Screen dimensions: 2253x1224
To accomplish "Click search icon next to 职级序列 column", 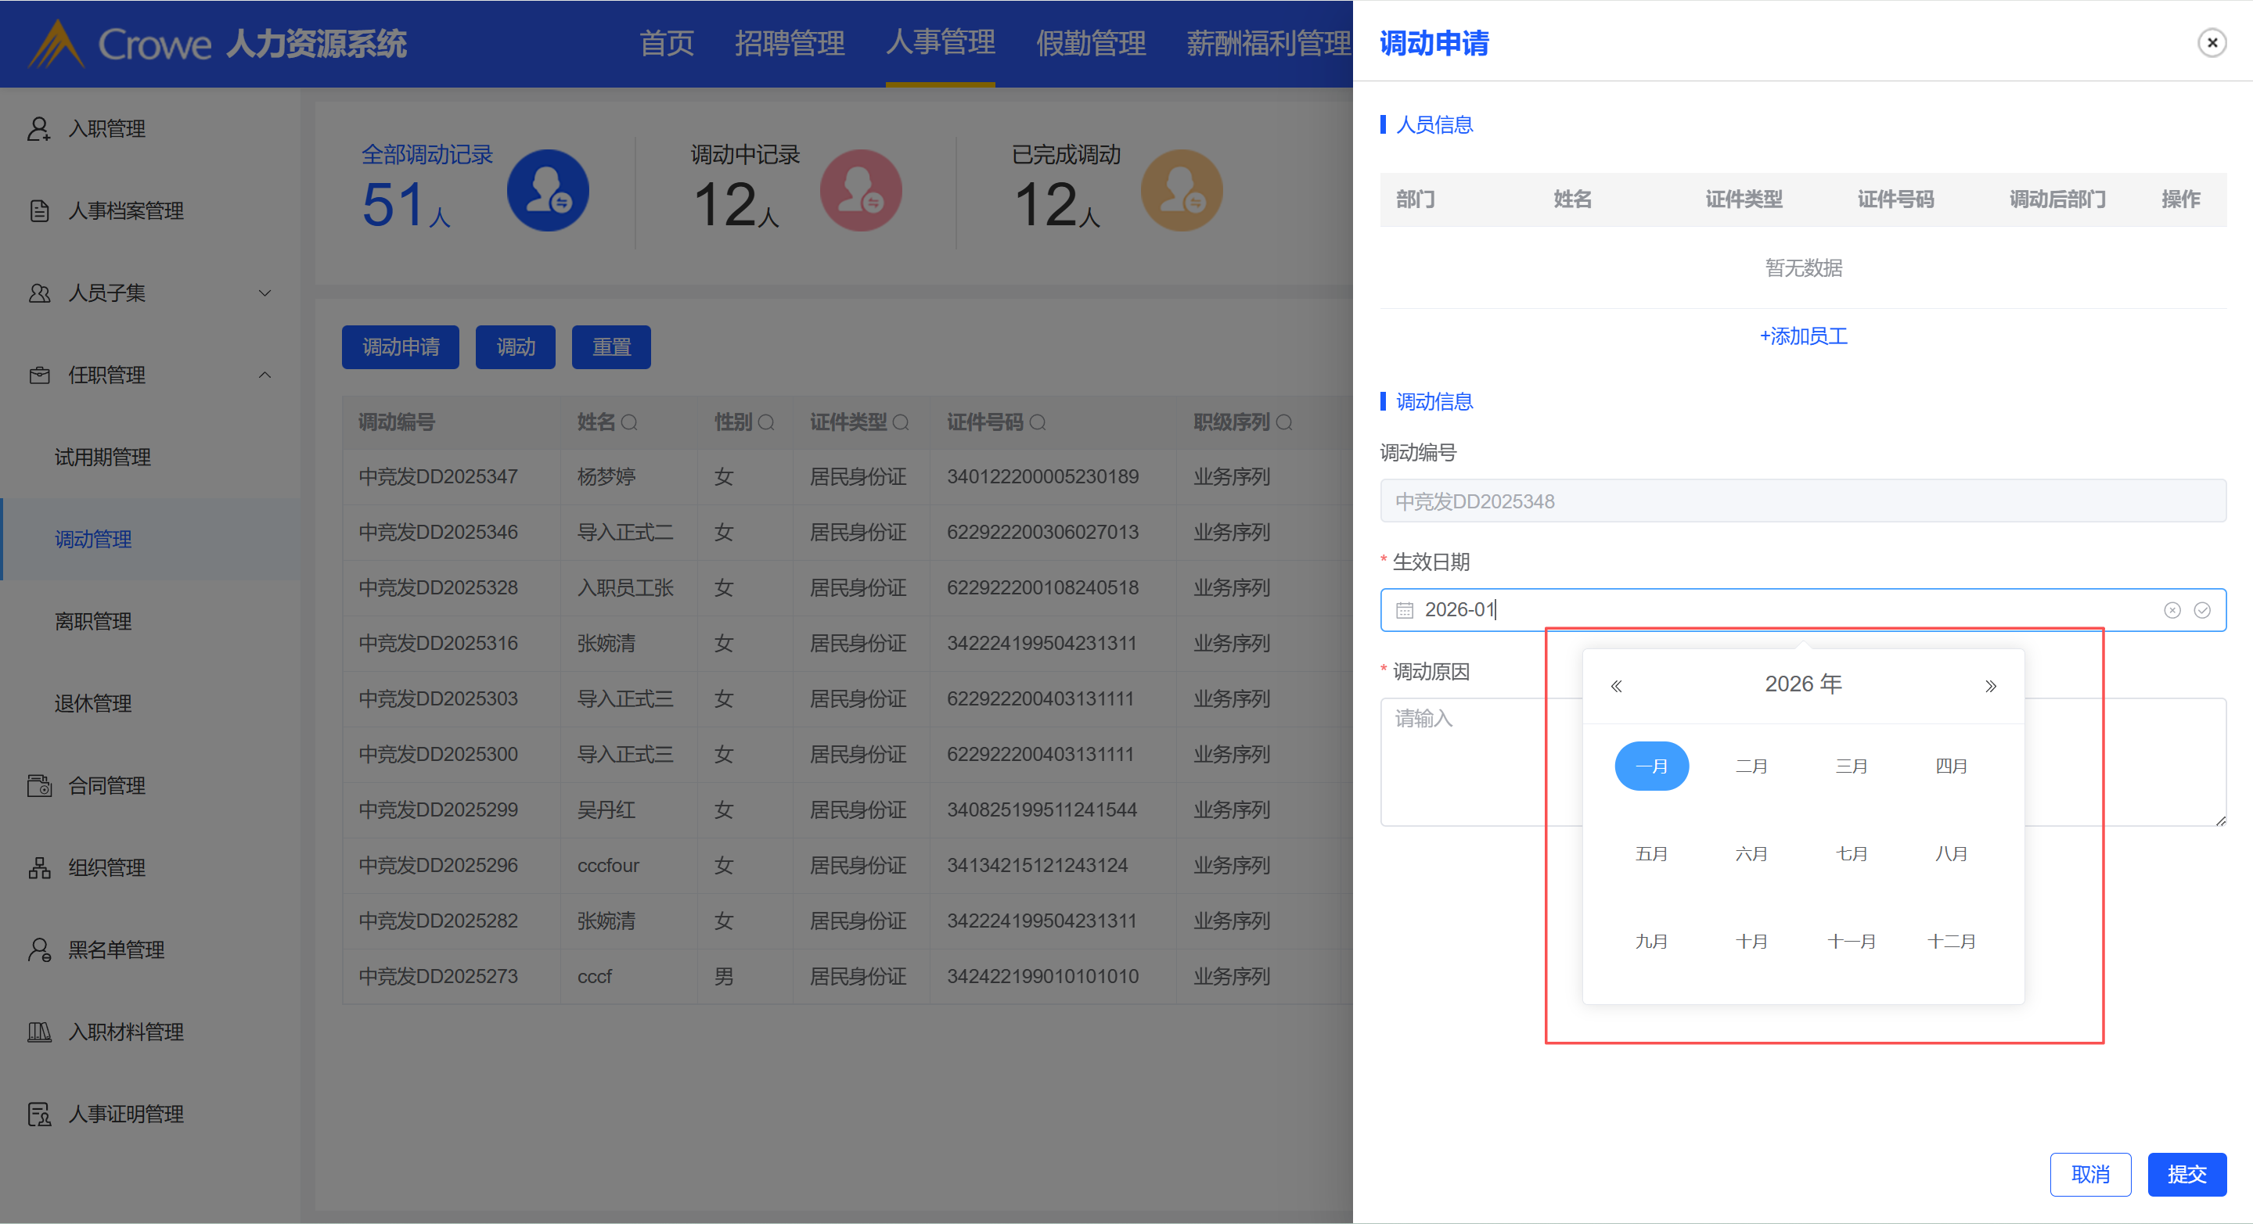I will click(1283, 423).
